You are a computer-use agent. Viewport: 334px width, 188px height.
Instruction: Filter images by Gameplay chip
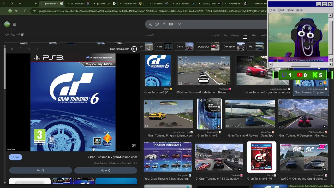233,46
